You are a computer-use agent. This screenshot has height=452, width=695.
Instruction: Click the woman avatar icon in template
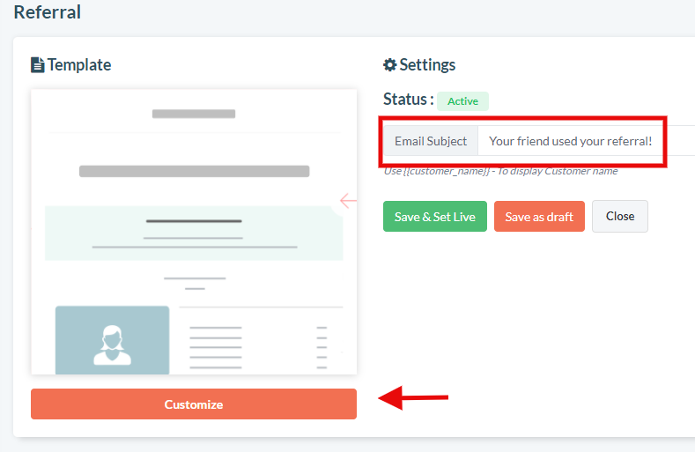point(112,345)
